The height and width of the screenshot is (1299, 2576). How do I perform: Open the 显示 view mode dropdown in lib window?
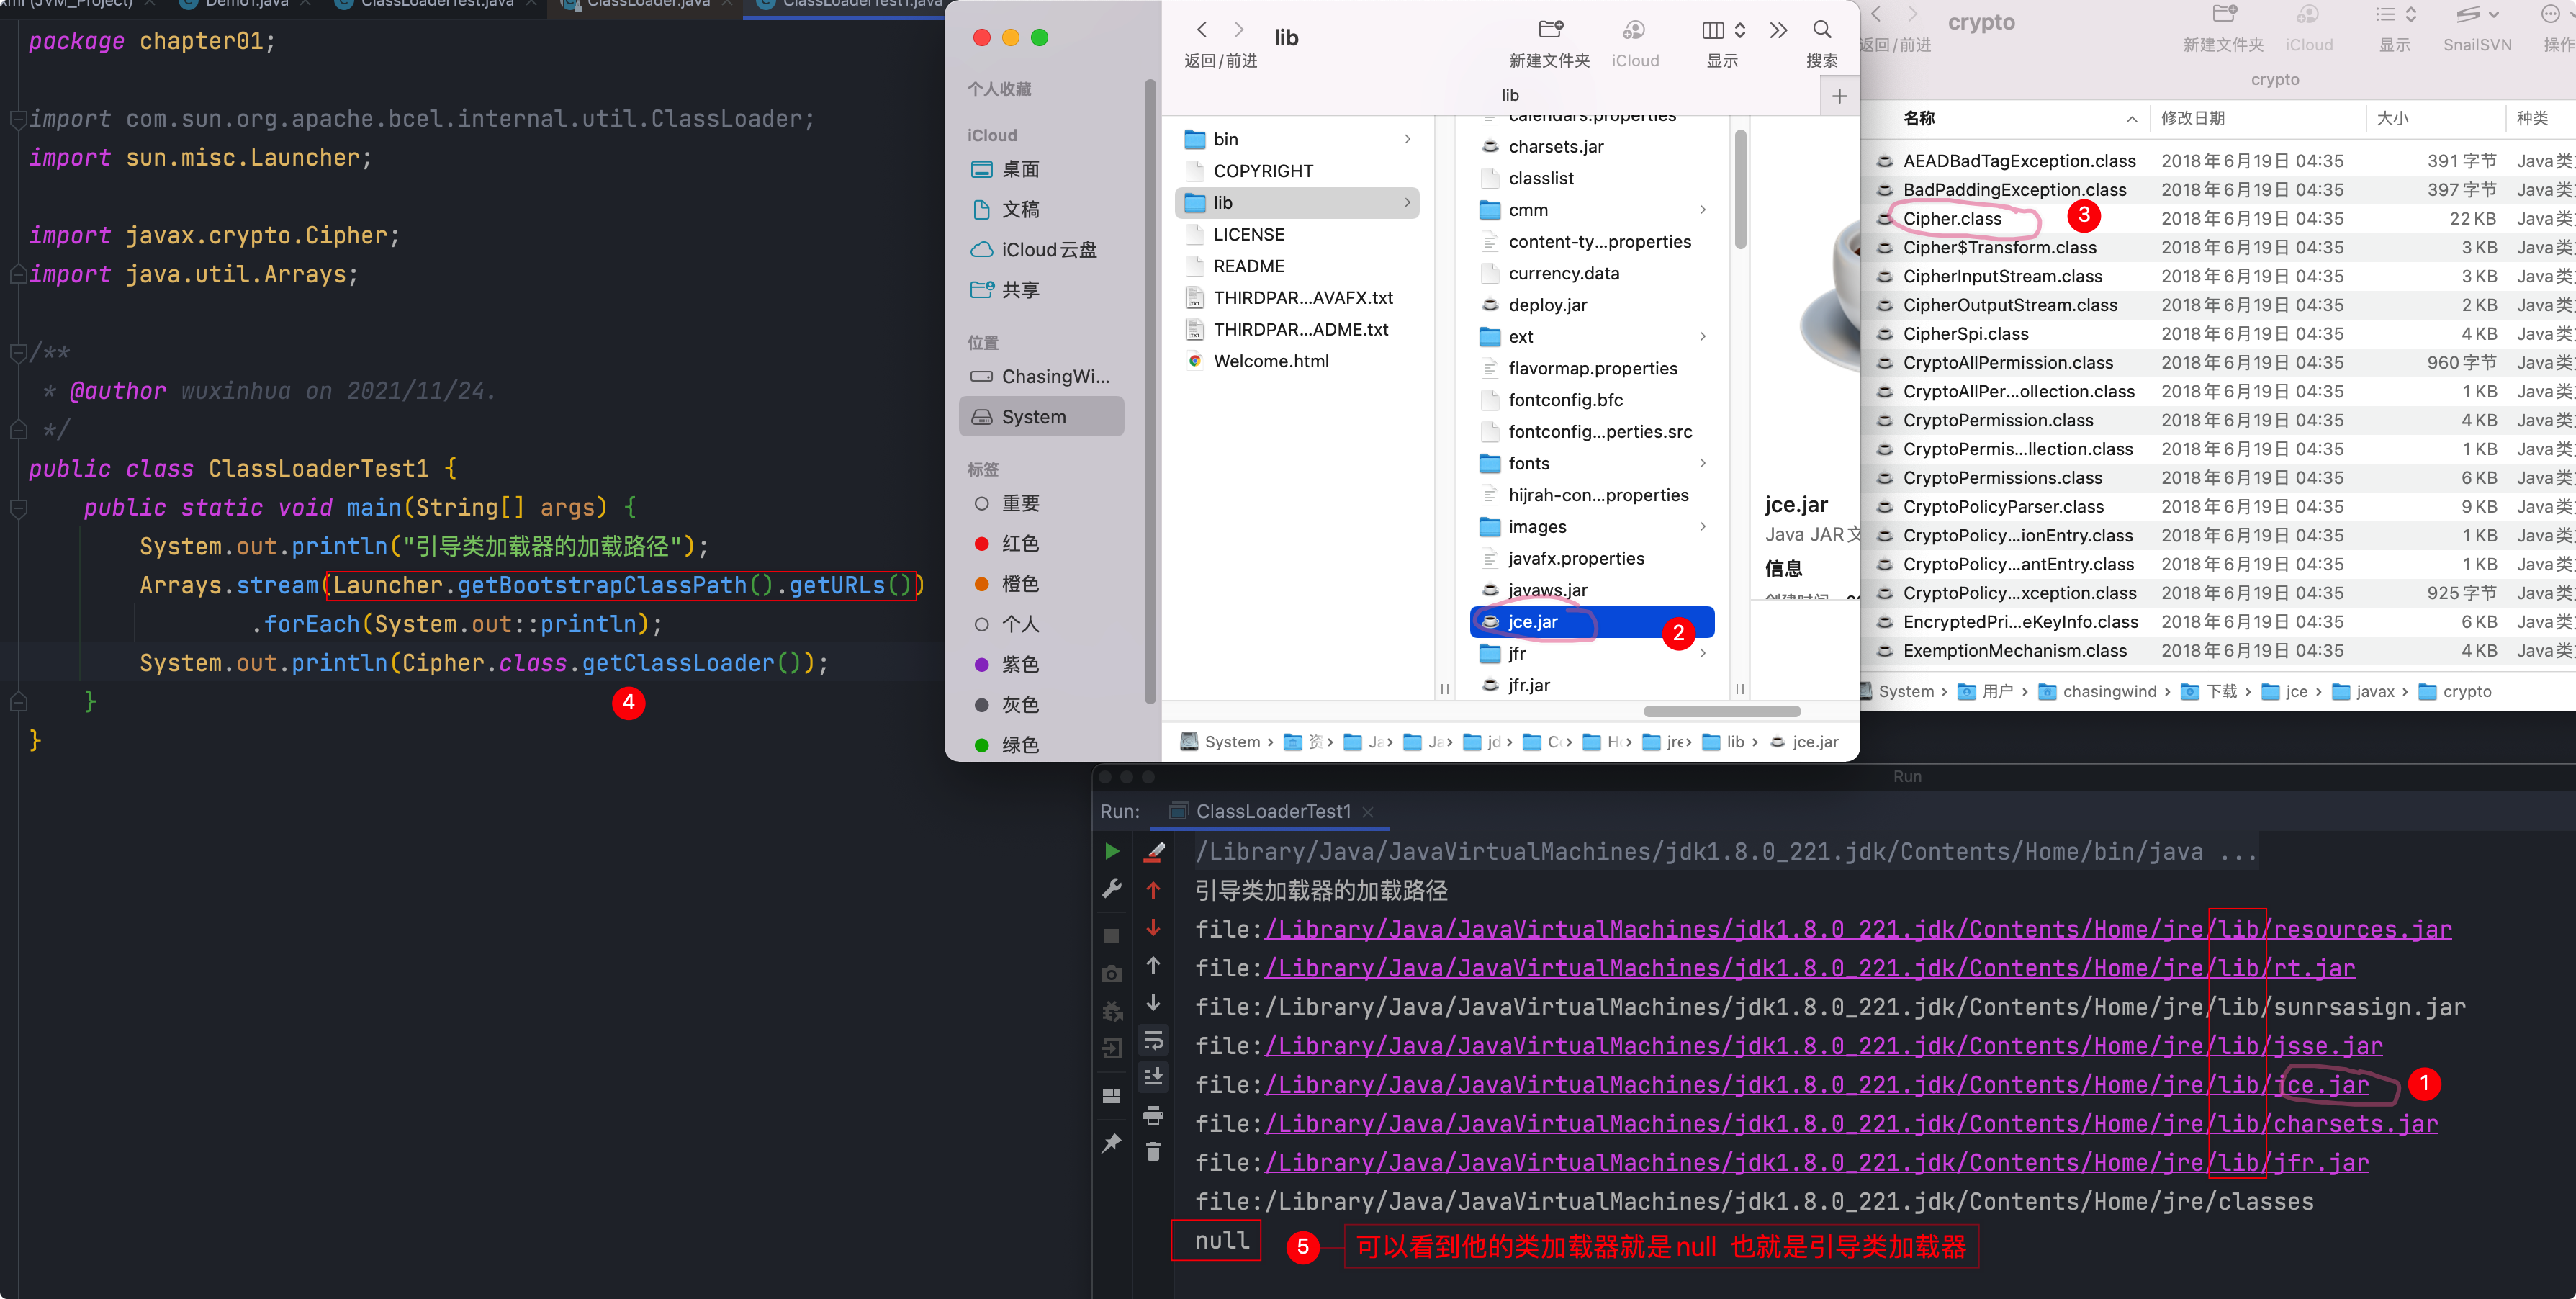[x=1723, y=31]
